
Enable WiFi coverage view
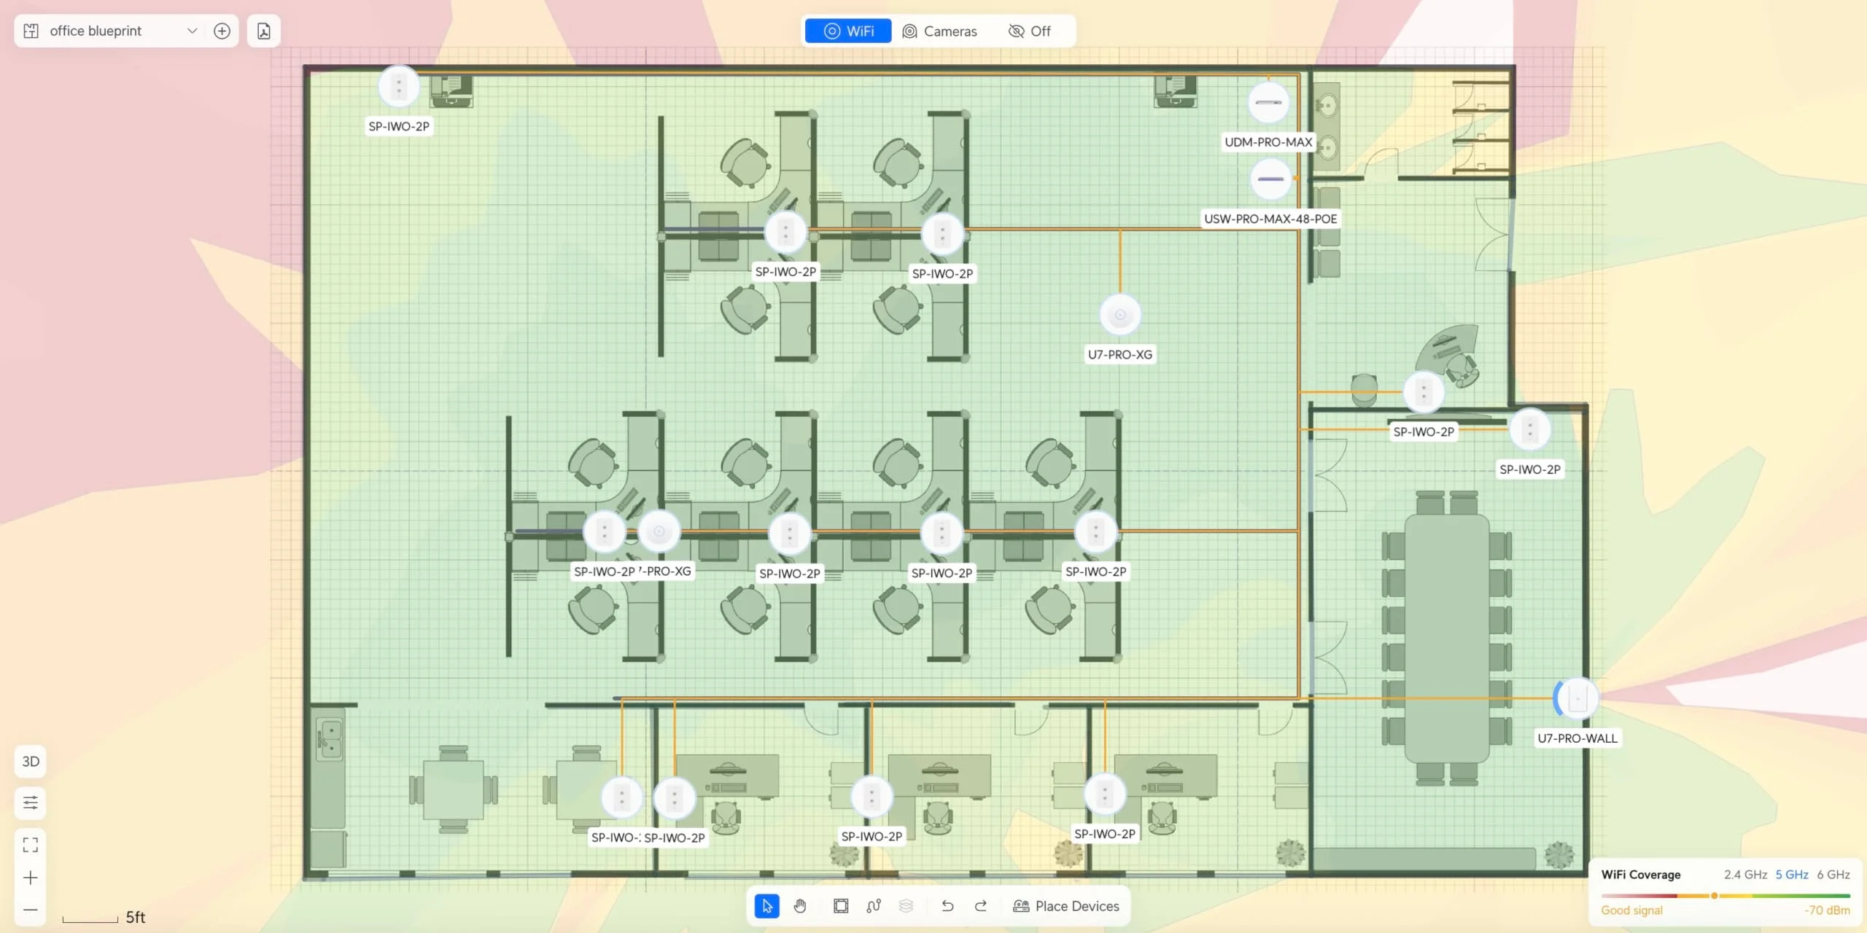(x=847, y=31)
